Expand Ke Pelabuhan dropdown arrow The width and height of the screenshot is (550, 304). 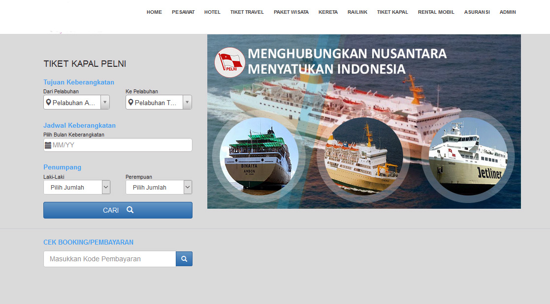[187, 103]
